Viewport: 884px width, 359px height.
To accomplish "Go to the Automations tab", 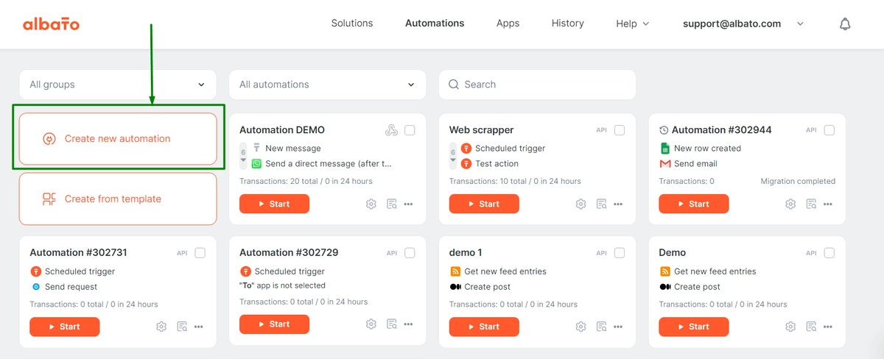I will pyautogui.click(x=435, y=24).
